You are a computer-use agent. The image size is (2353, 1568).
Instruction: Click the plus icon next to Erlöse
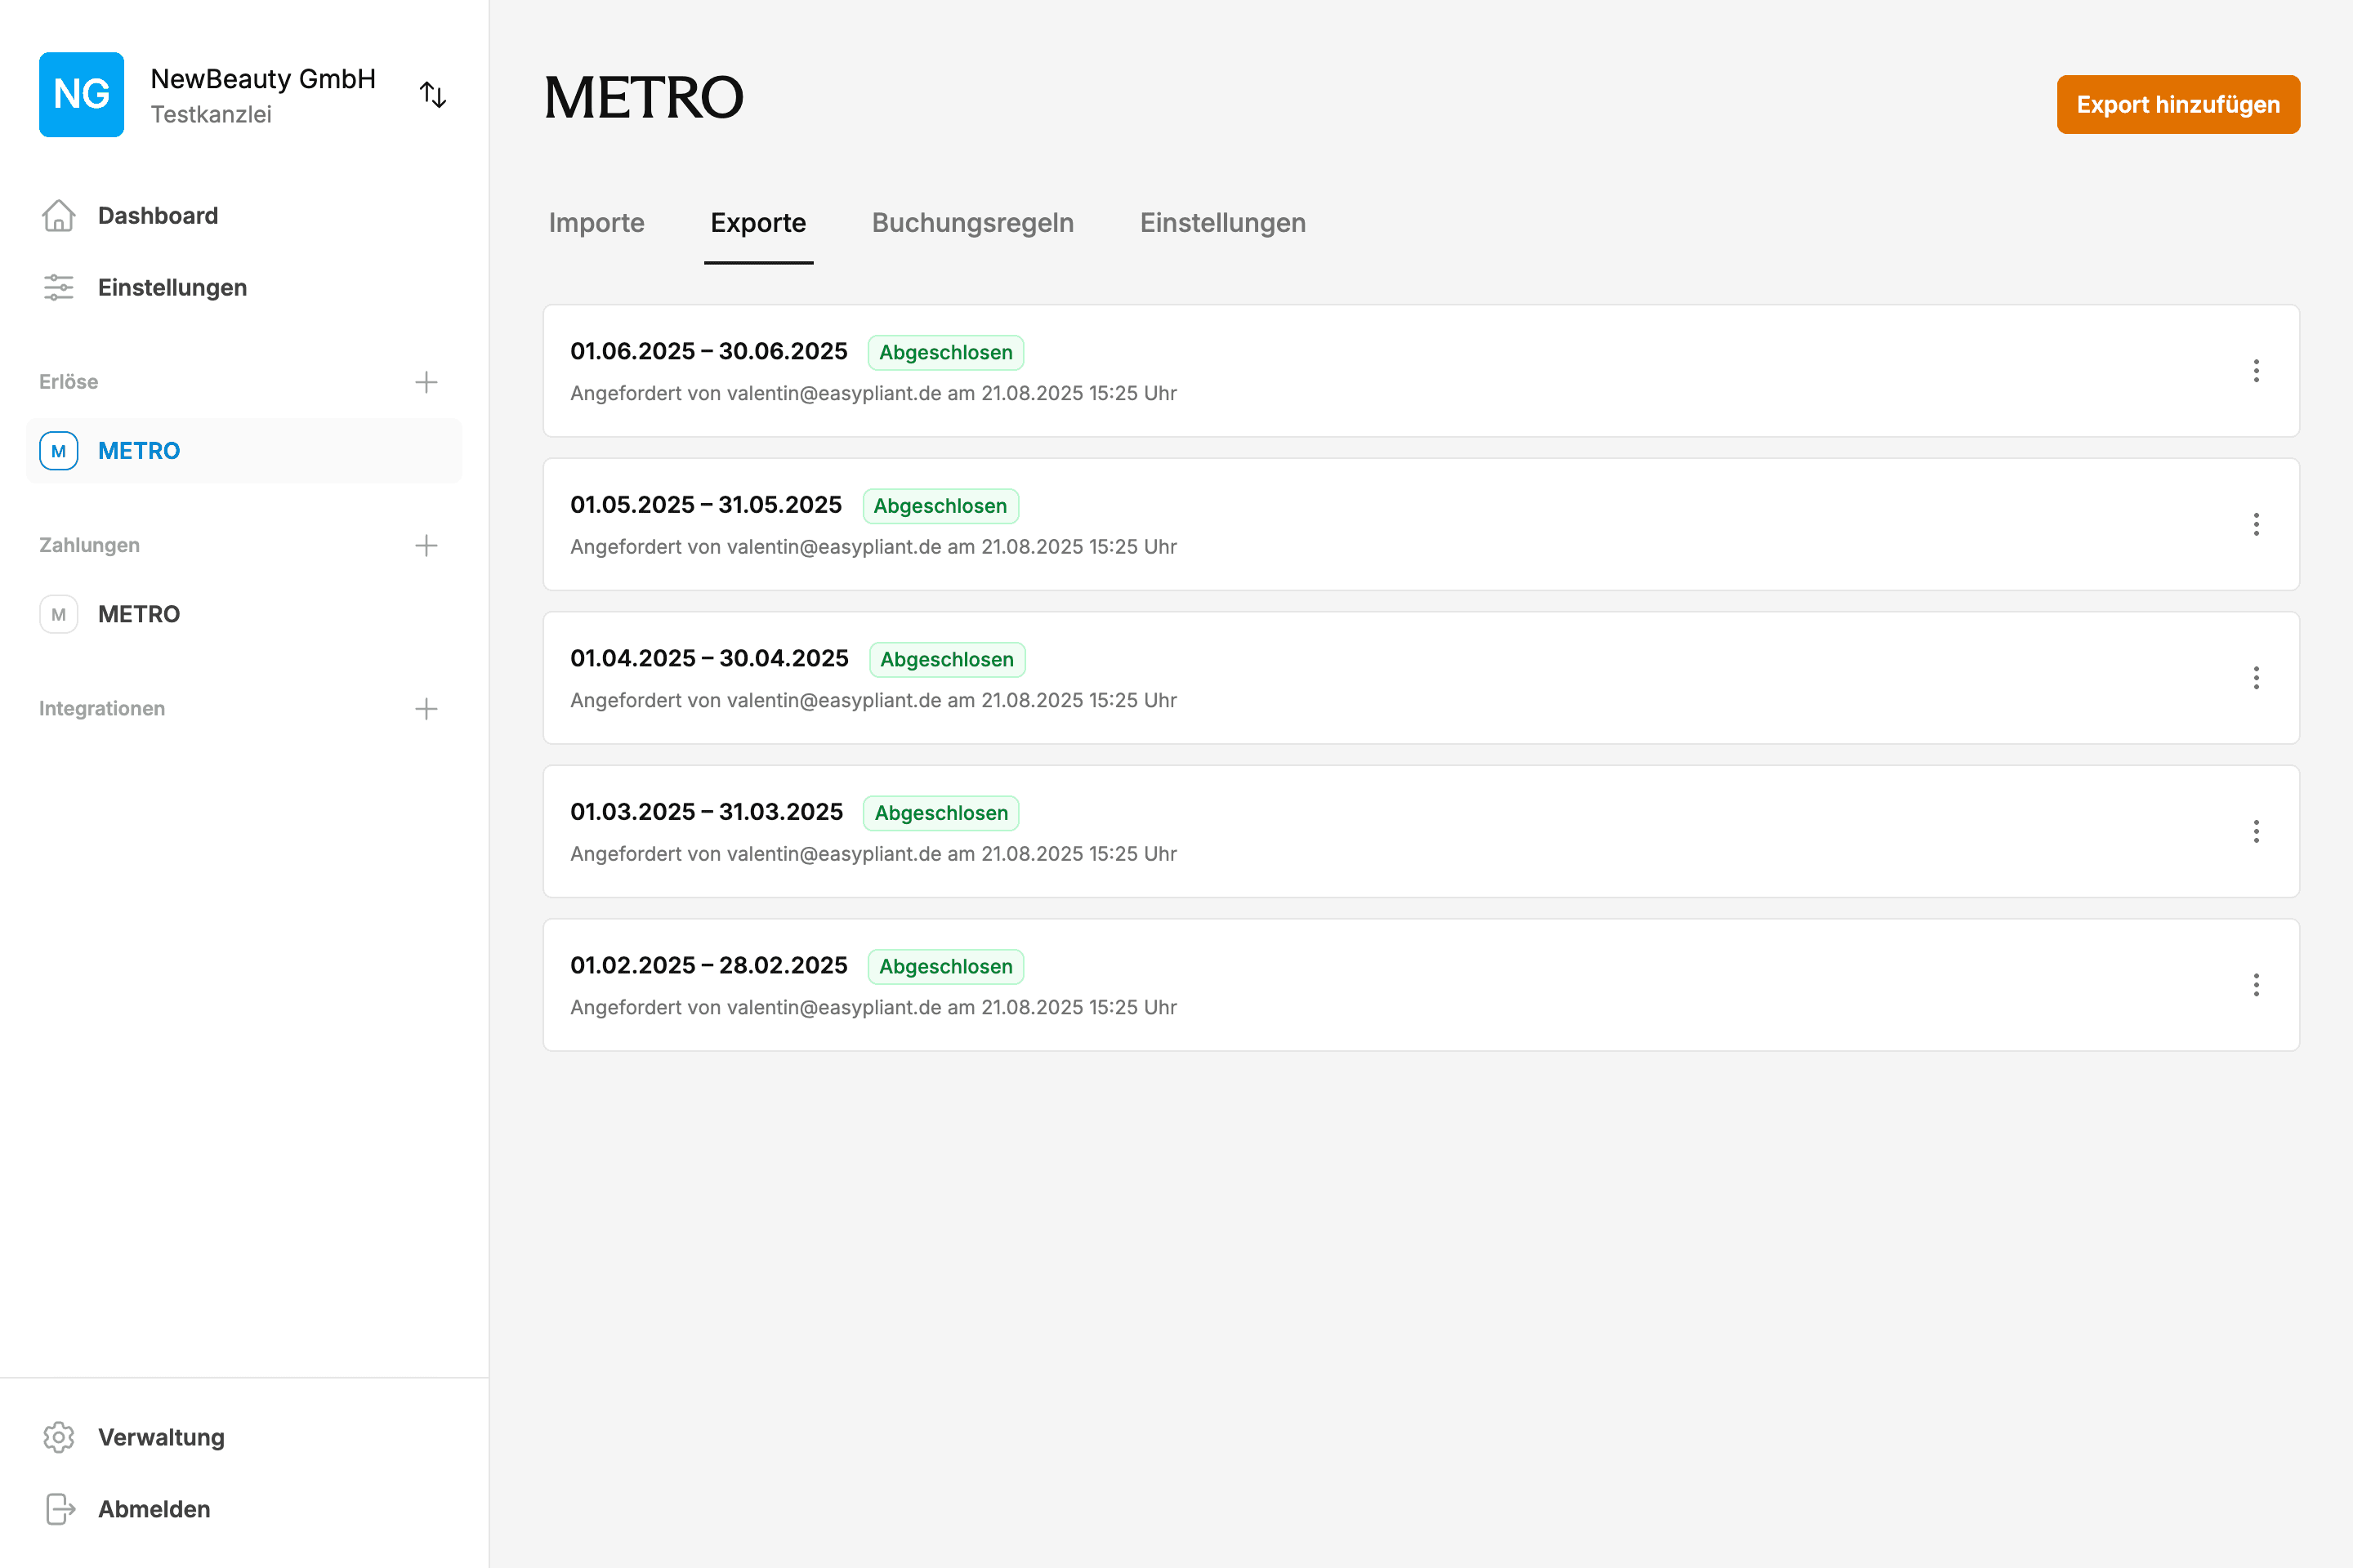coord(426,381)
